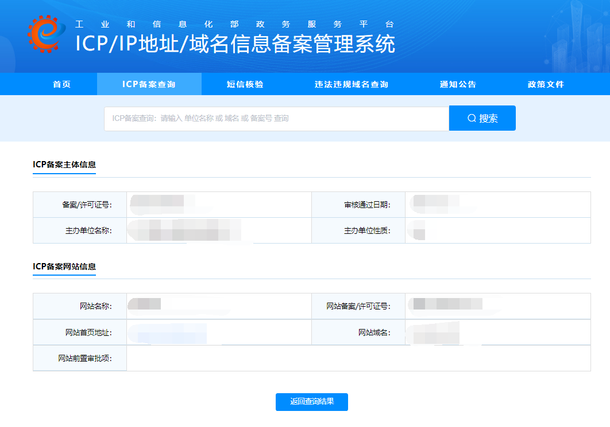Image resolution: width=610 pixels, height=427 pixels.
Task: Open the 通知公告 menu item
Action: (458, 84)
